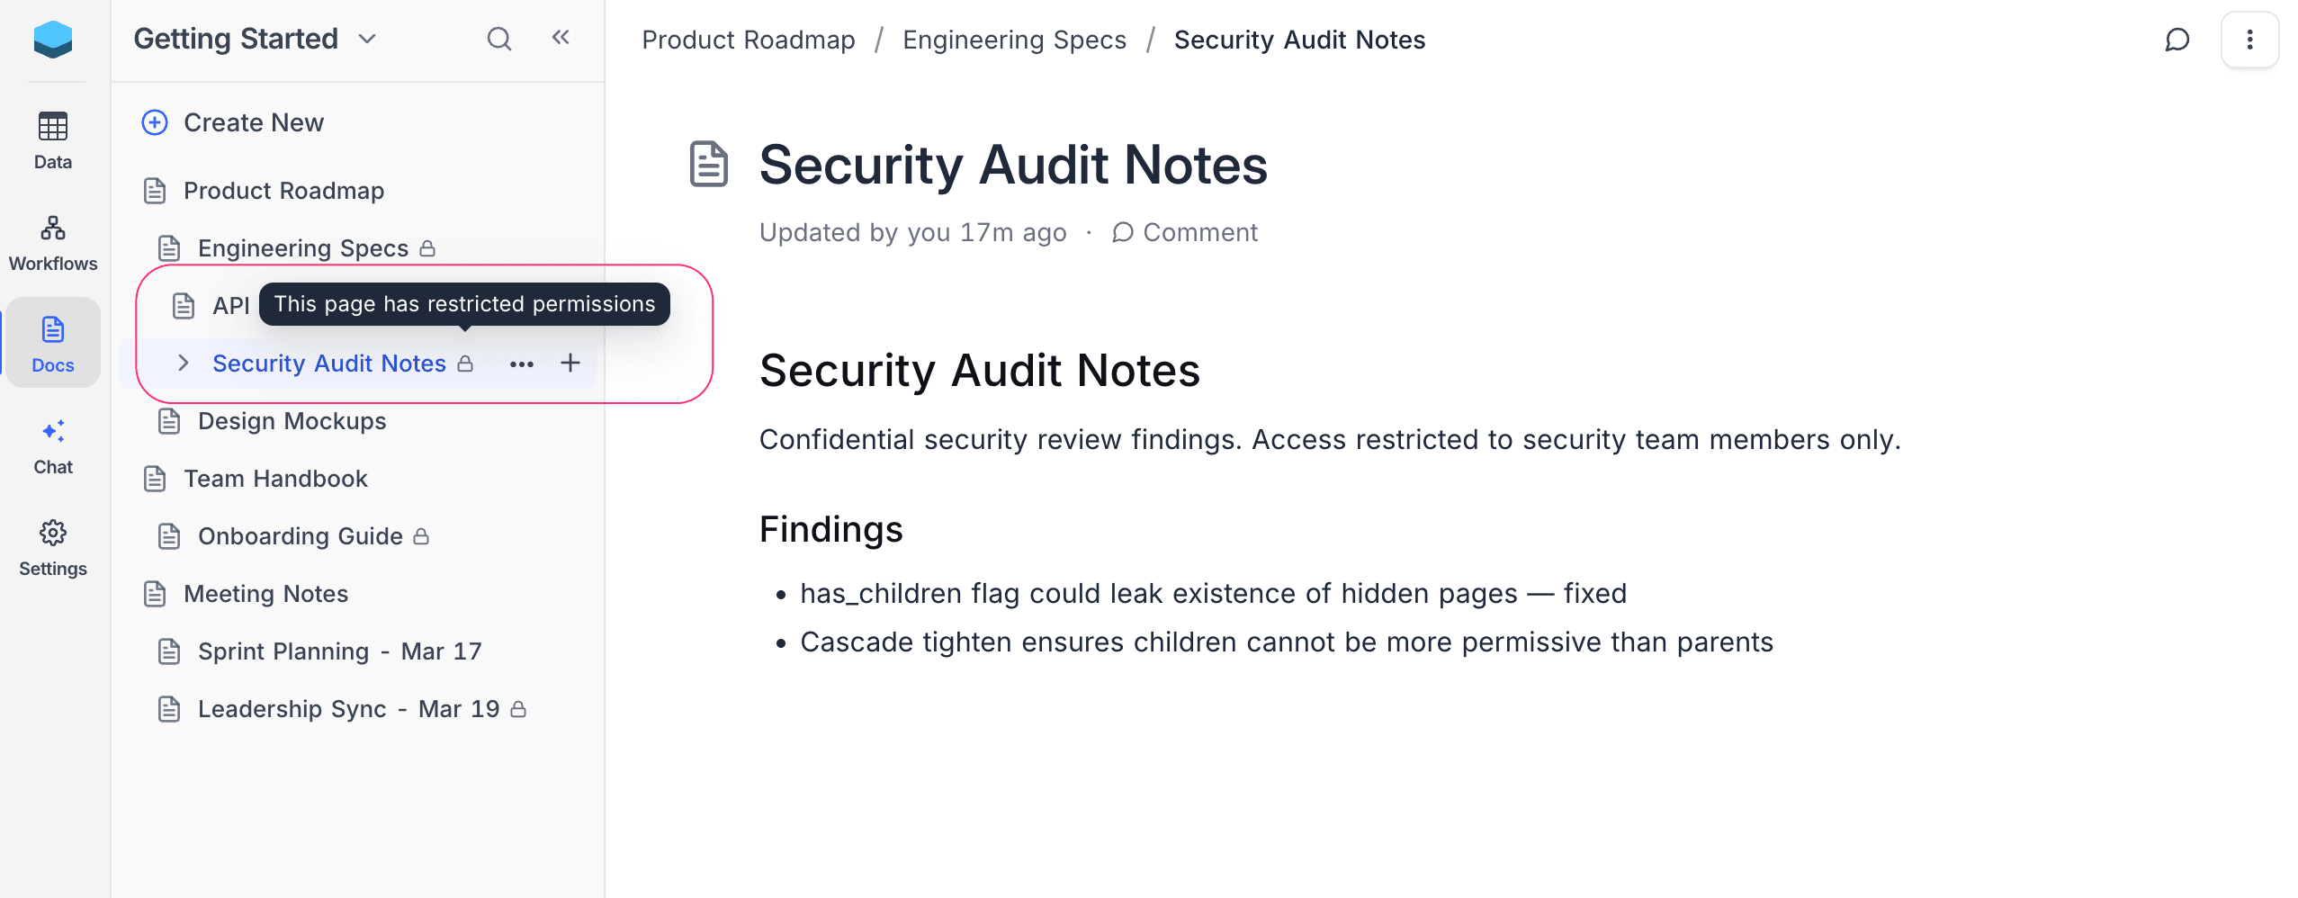Viewport: 2298px width, 898px height.
Task: Open the Docs section in the sidebar
Action: click(x=52, y=345)
